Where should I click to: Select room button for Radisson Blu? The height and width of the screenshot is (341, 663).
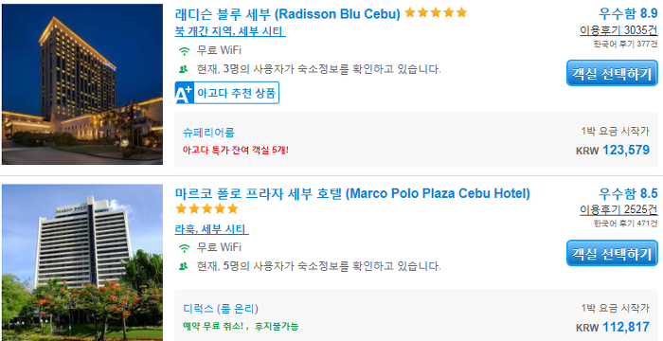click(612, 73)
